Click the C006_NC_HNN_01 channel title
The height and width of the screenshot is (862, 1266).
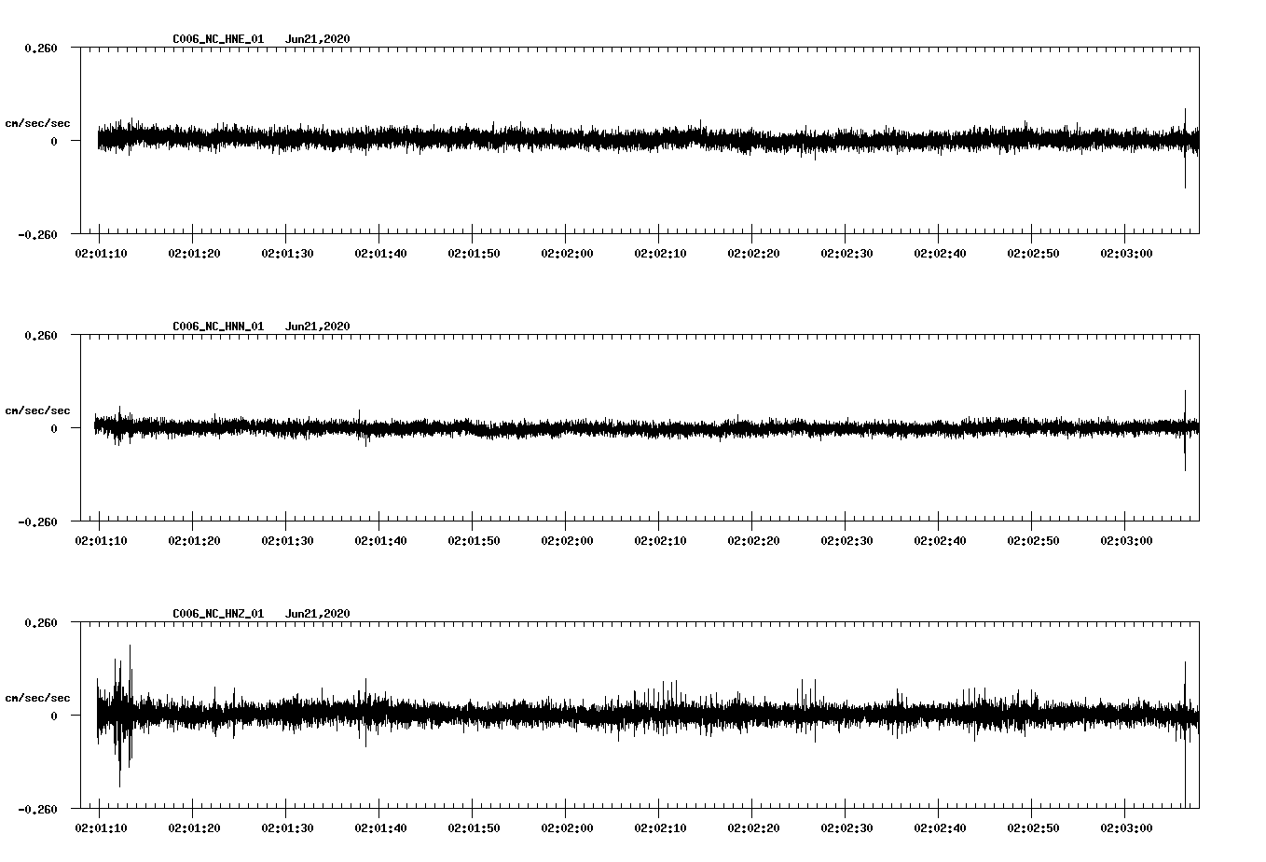(x=218, y=327)
